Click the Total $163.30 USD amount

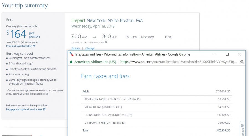point(223,130)
